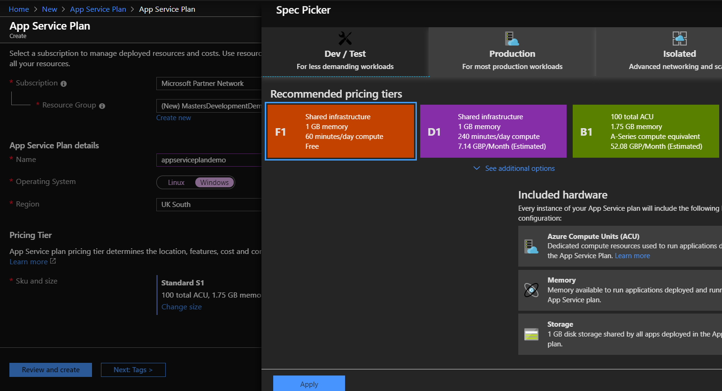The width and height of the screenshot is (722, 391).
Task: Expand See additional options
Action: pyautogui.click(x=515, y=168)
